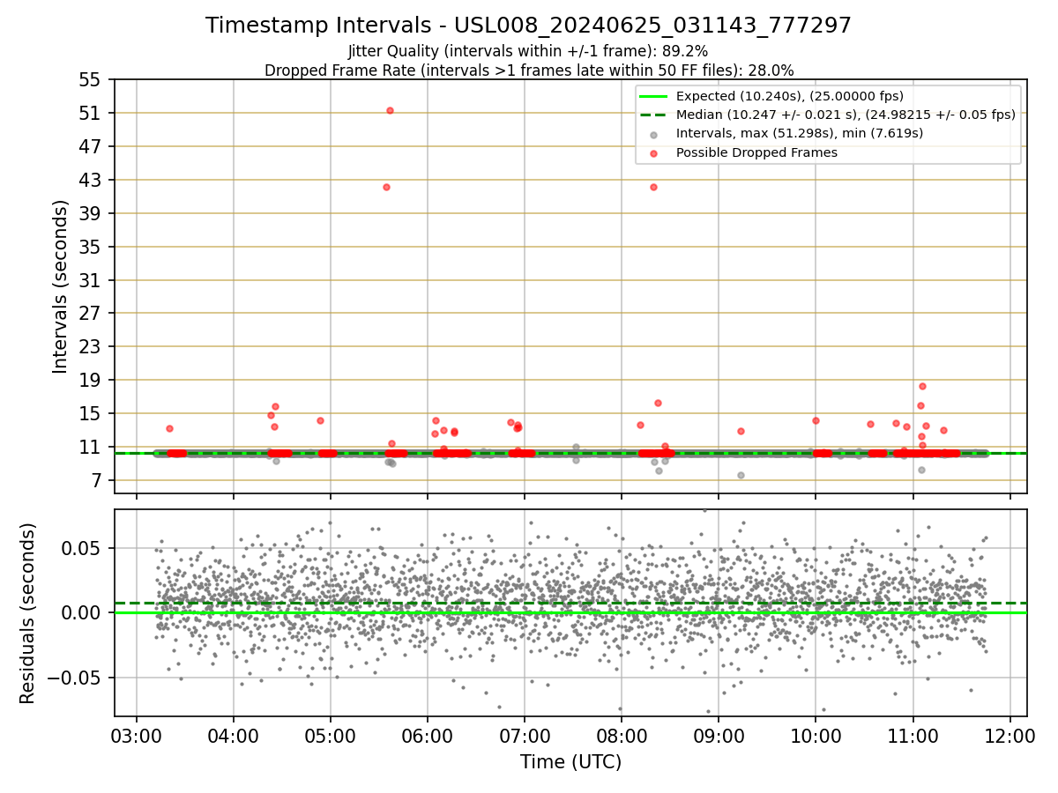This screenshot has width=1058, height=793.
Task: Click the highest red point at 51 seconds
Action: point(390,110)
